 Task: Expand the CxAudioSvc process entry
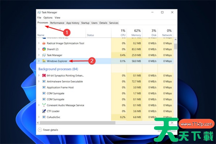point(39,117)
